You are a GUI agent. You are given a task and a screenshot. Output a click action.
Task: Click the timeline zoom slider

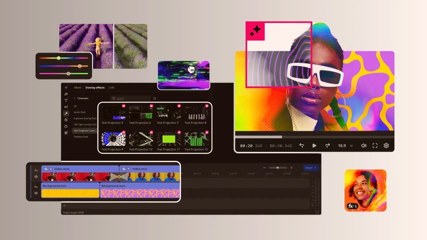pyautogui.click(x=278, y=167)
